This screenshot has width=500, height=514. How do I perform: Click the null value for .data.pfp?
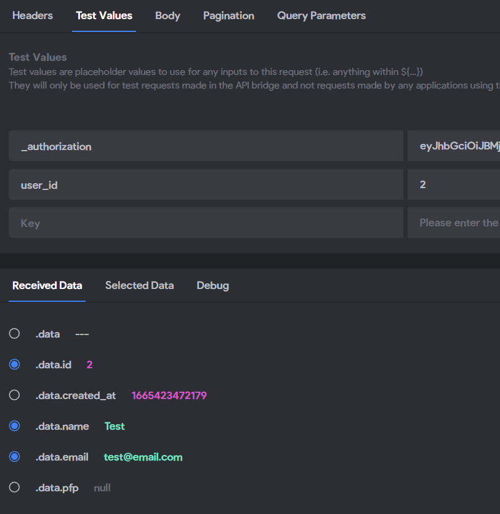coord(102,488)
